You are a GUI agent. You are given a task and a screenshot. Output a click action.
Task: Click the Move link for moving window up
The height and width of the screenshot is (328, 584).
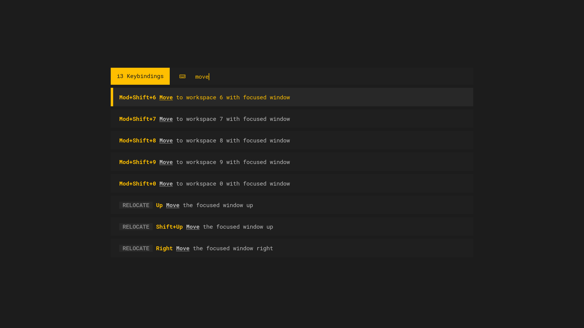click(x=172, y=205)
